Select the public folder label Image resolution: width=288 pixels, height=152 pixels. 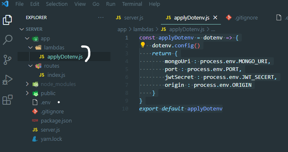coord(48,93)
